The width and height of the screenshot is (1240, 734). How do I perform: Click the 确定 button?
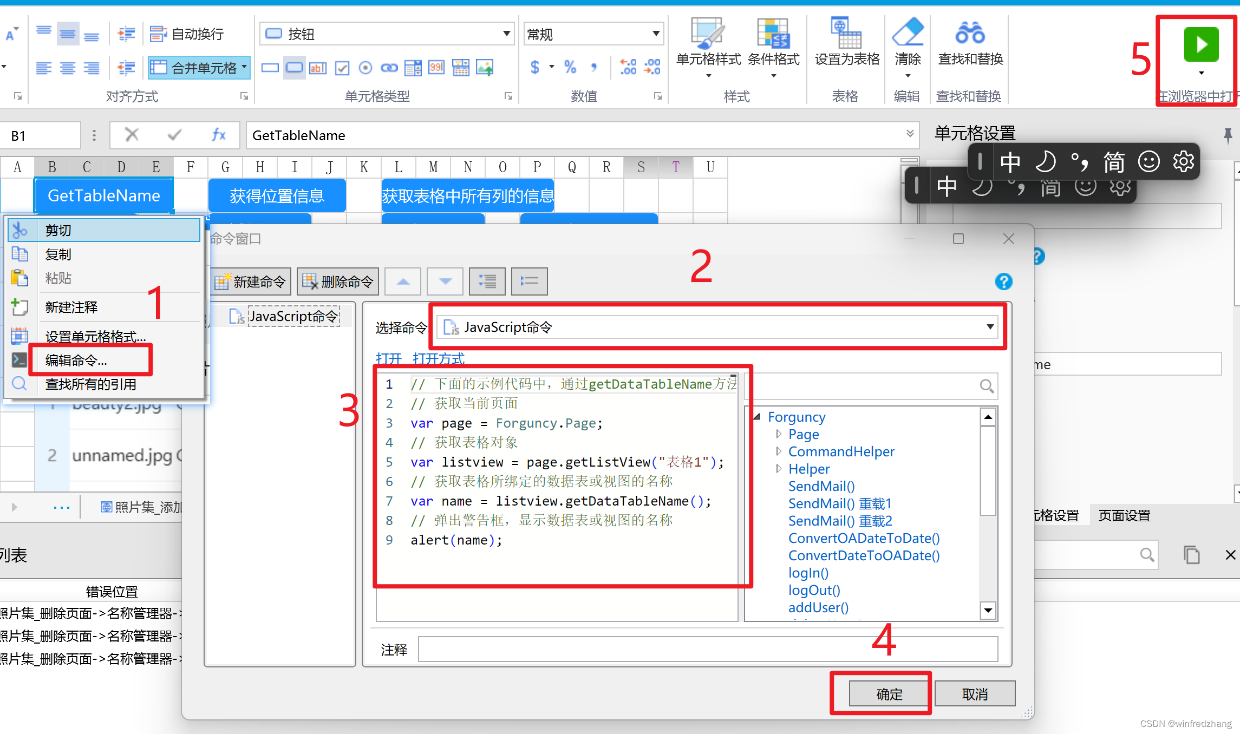point(889,694)
